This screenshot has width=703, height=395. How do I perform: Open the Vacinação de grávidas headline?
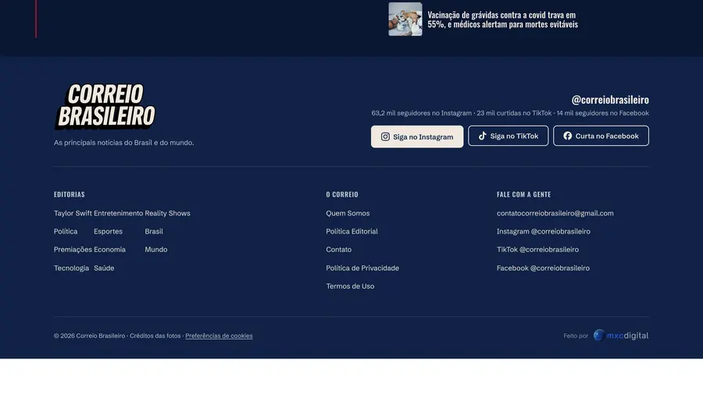[502, 20]
